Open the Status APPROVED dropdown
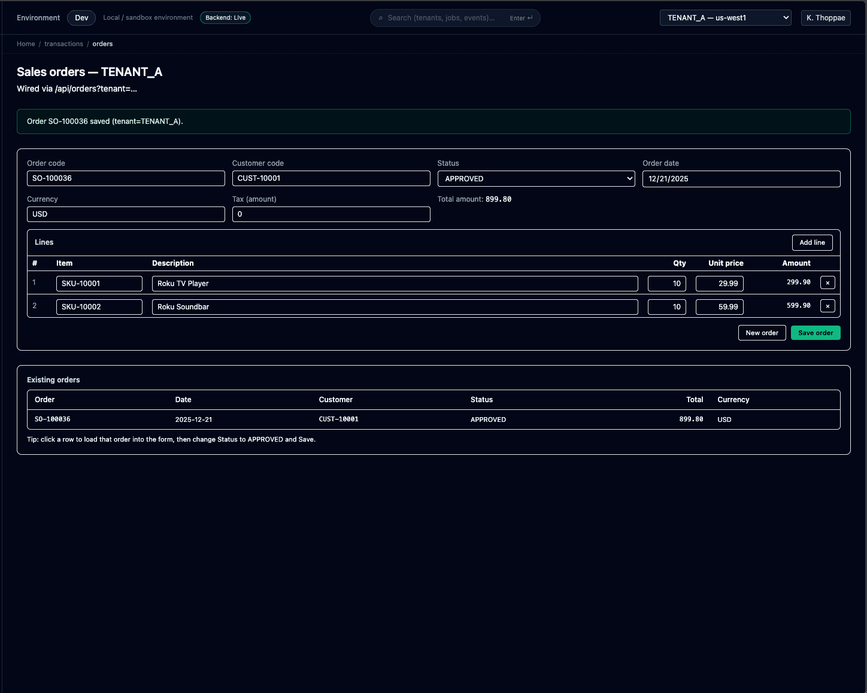This screenshot has height=693, width=867. [x=536, y=178]
